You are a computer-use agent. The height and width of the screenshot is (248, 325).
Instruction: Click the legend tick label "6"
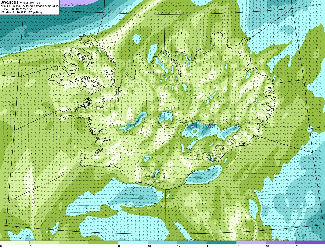[89, 246]
